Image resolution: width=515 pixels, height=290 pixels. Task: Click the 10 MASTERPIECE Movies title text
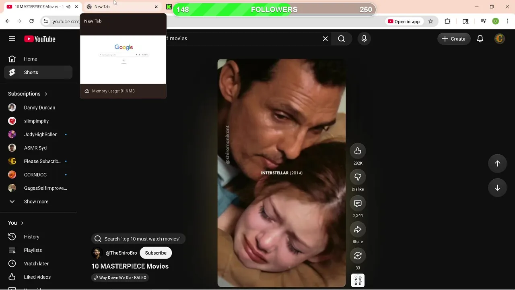[130, 266]
